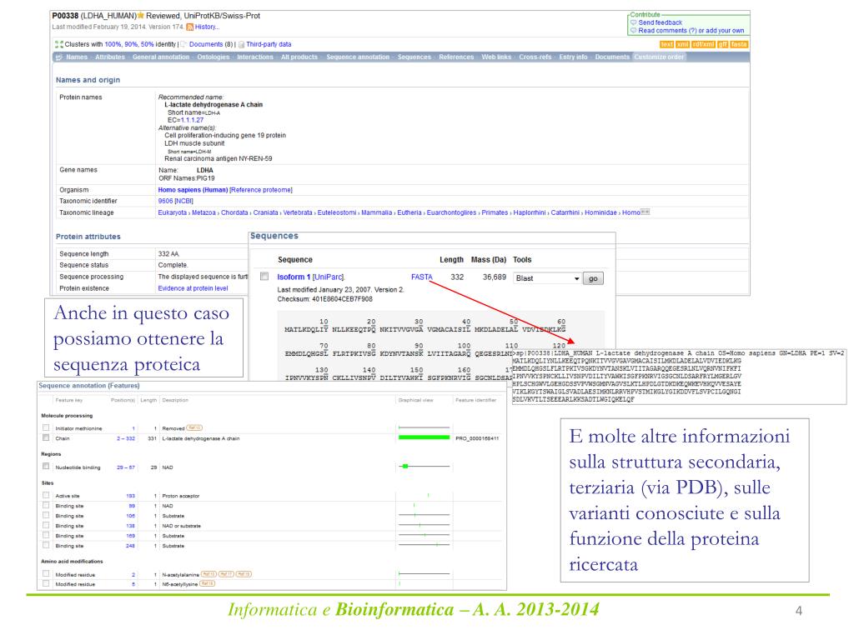Open the Primates lineage link
This screenshot has width=854, height=640.
coord(495,212)
